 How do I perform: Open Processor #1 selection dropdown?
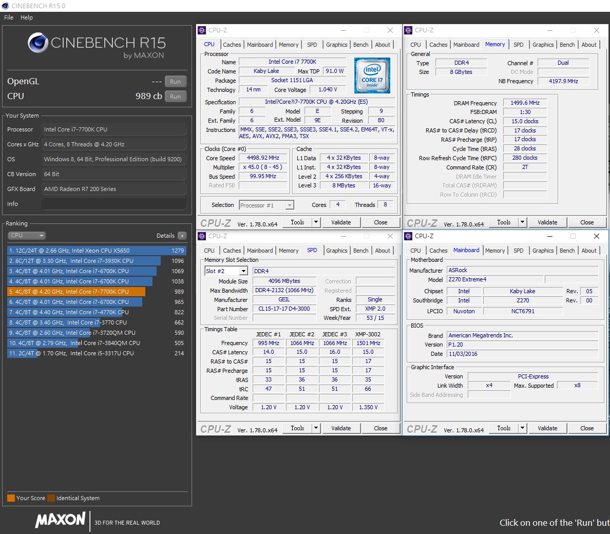tap(266, 205)
